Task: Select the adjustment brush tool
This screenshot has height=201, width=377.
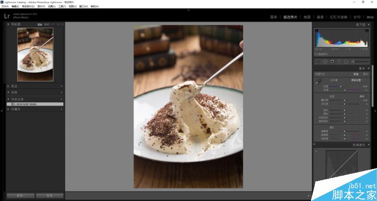Action: click(x=360, y=62)
